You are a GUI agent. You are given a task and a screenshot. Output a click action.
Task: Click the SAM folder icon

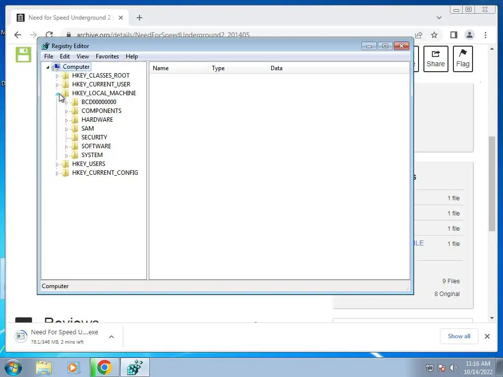click(x=75, y=129)
